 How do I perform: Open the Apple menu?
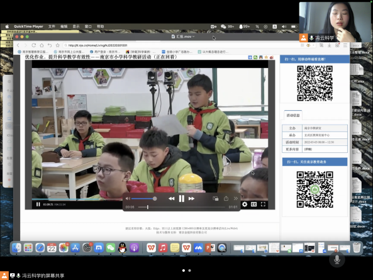(7, 26)
